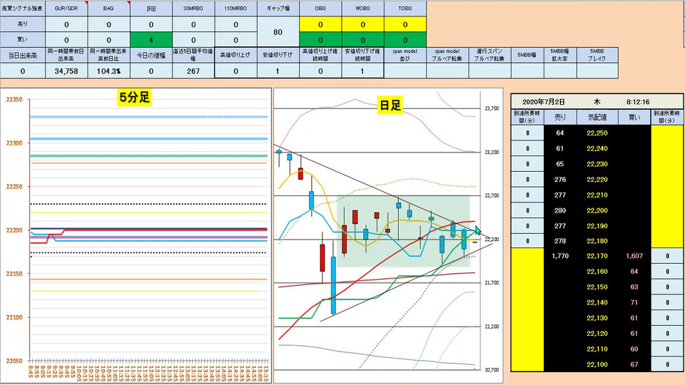The width and height of the screenshot is (685, 385).
Task: Click the BAG header cell with red comment marker
Action: tap(108, 9)
